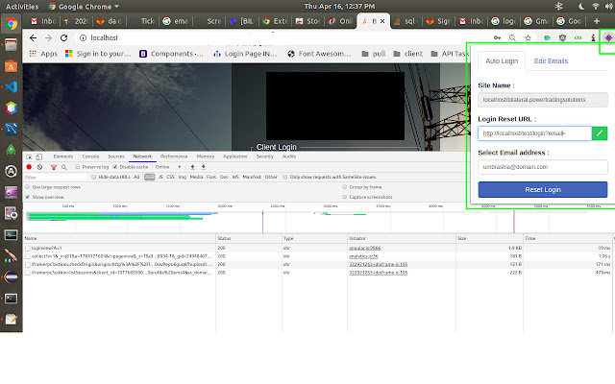The image size is (615, 384).
Task: Reload the page with browser refresh button
Action: tap(64, 37)
